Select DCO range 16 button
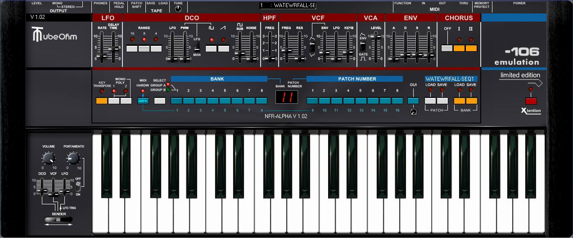The image size is (573, 238). [x=132, y=48]
